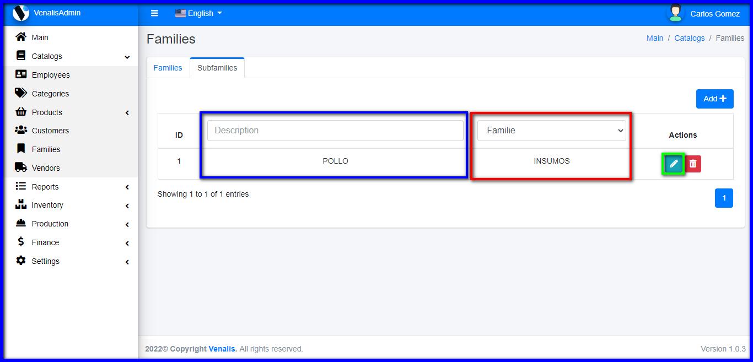Screen dimensions: 753x362
Task: Open the Familie filter dropdown
Action: pyautogui.click(x=551, y=131)
